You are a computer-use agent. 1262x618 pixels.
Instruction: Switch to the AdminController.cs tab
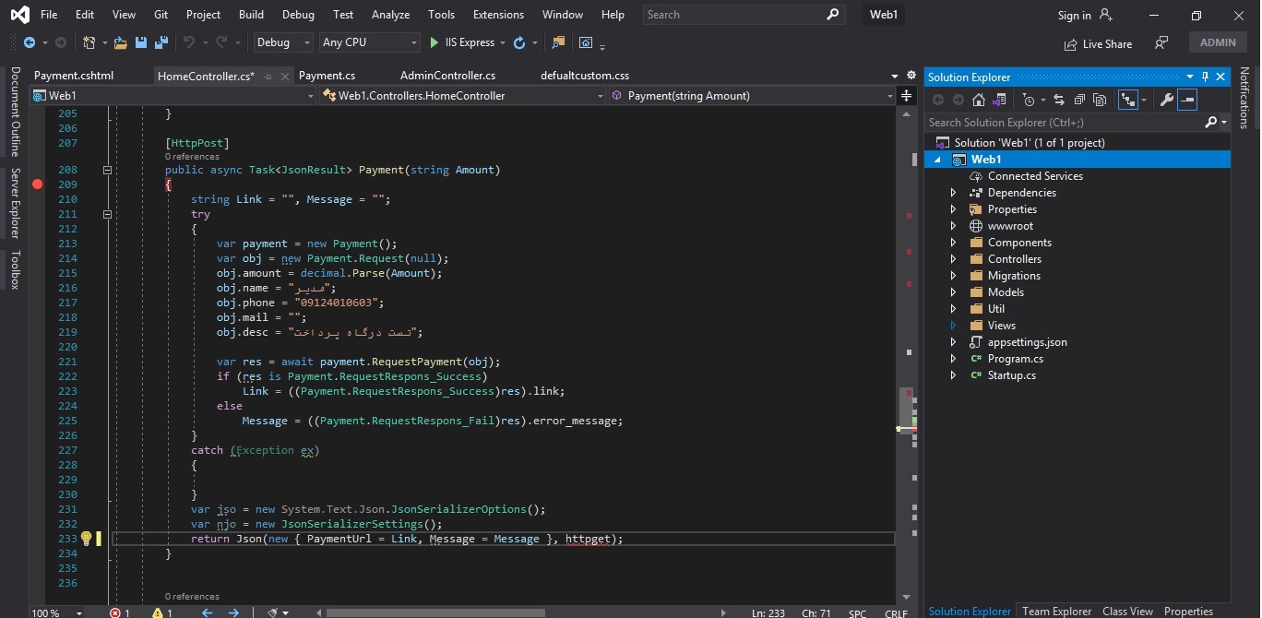click(x=447, y=76)
